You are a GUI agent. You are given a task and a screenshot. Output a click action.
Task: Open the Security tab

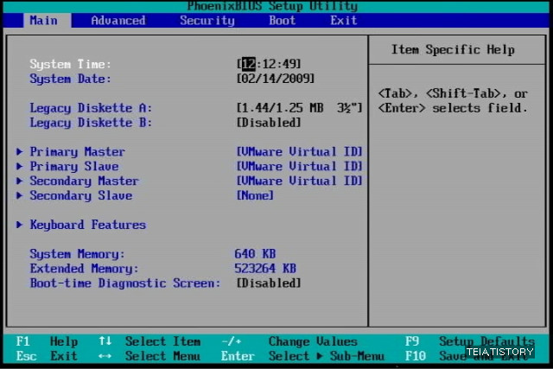pyautogui.click(x=207, y=21)
